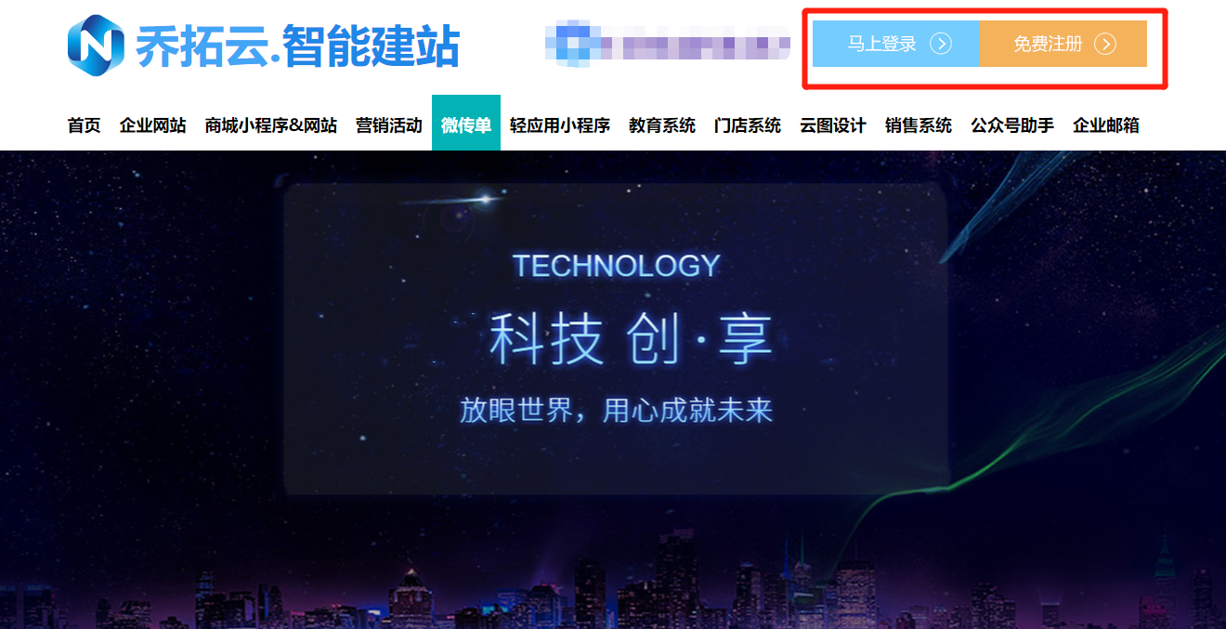Navigate to 教育系统 menu item
The image size is (1226, 629).
point(662,125)
